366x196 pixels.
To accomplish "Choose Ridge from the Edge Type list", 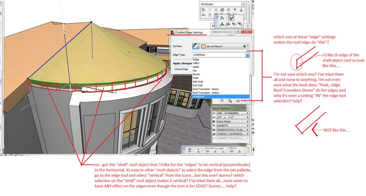I will pyautogui.click(x=221, y=59).
